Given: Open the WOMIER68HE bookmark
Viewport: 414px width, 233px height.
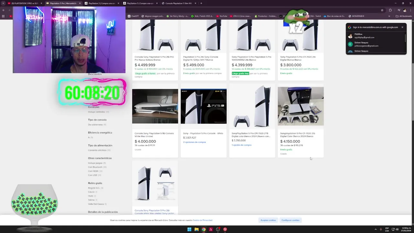Looking at the screenshot, I should click(x=356, y=16).
